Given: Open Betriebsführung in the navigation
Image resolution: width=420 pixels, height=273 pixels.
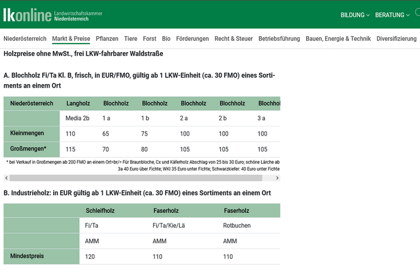Looking at the screenshot, I should [x=279, y=38].
